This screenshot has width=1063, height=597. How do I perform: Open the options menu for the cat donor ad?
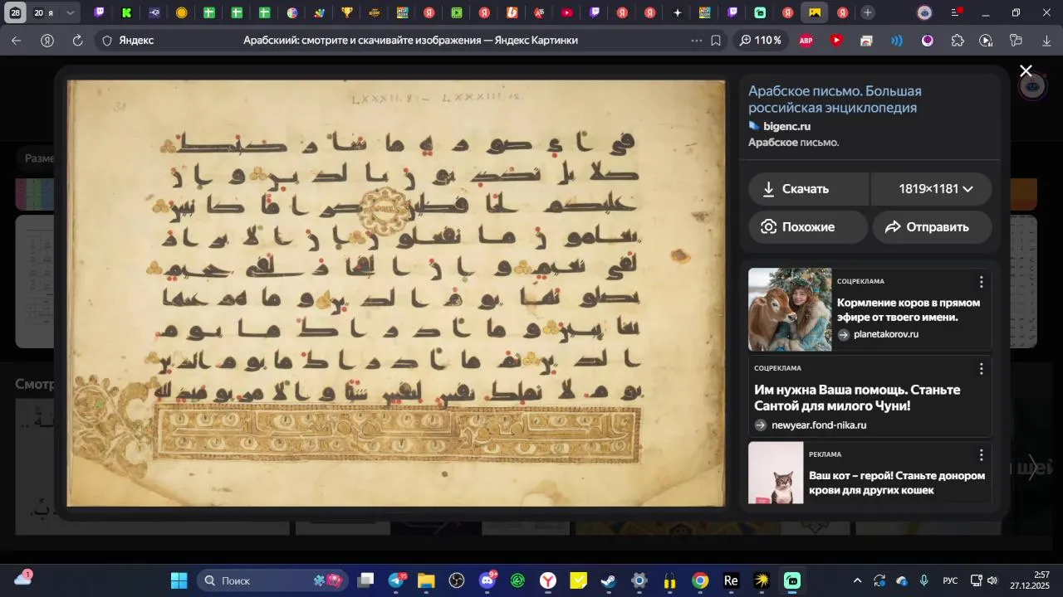(x=981, y=455)
